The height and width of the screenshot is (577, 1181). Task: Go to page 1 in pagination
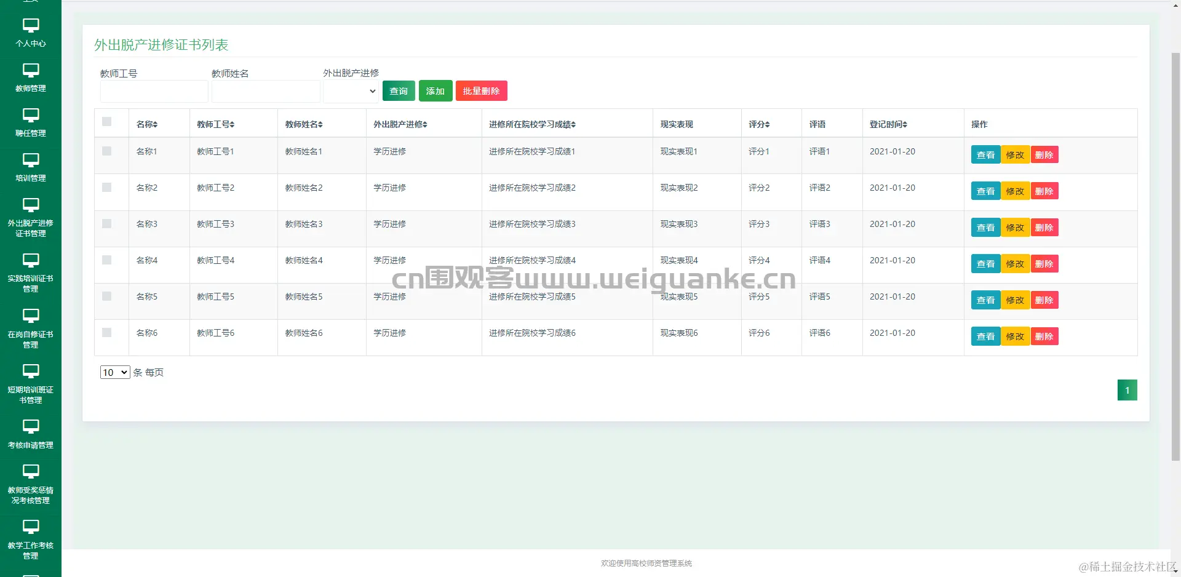(1127, 390)
